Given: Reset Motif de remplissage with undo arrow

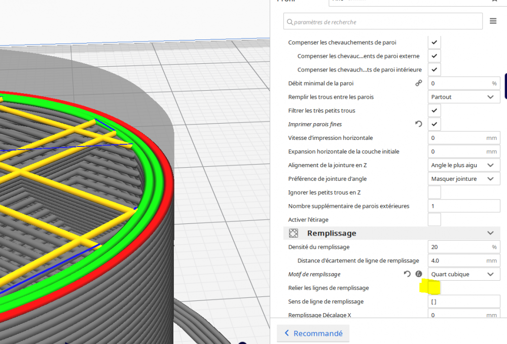Looking at the screenshot, I should pos(407,274).
